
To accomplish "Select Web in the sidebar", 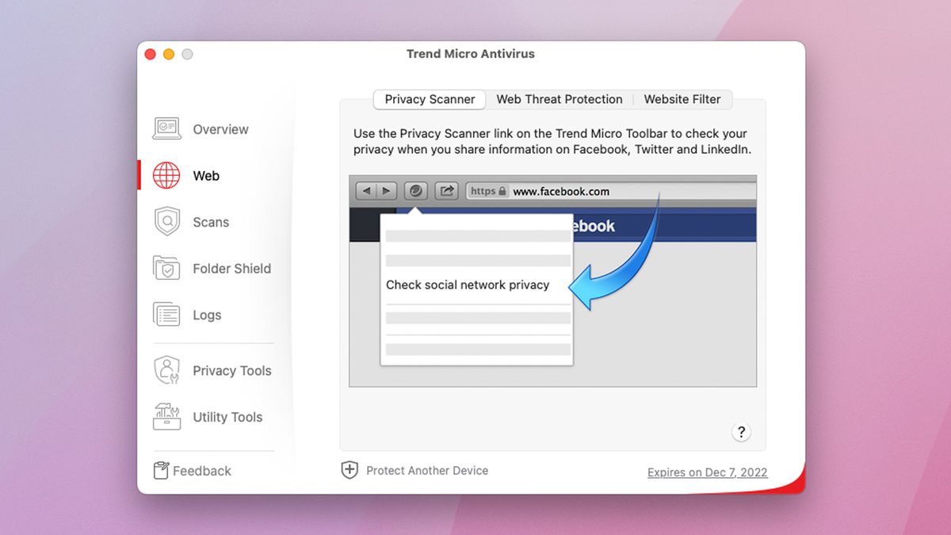I will coord(206,176).
